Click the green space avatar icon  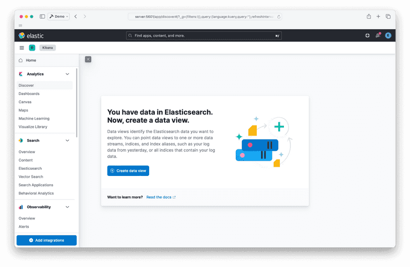(32, 48)
